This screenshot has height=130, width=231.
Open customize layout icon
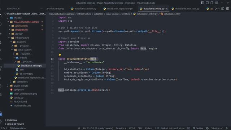[x=217, y=3]
